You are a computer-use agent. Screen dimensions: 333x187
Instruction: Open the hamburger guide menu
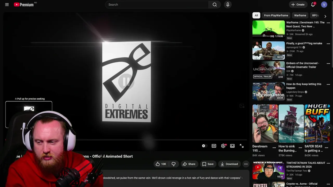click(7, 4)
